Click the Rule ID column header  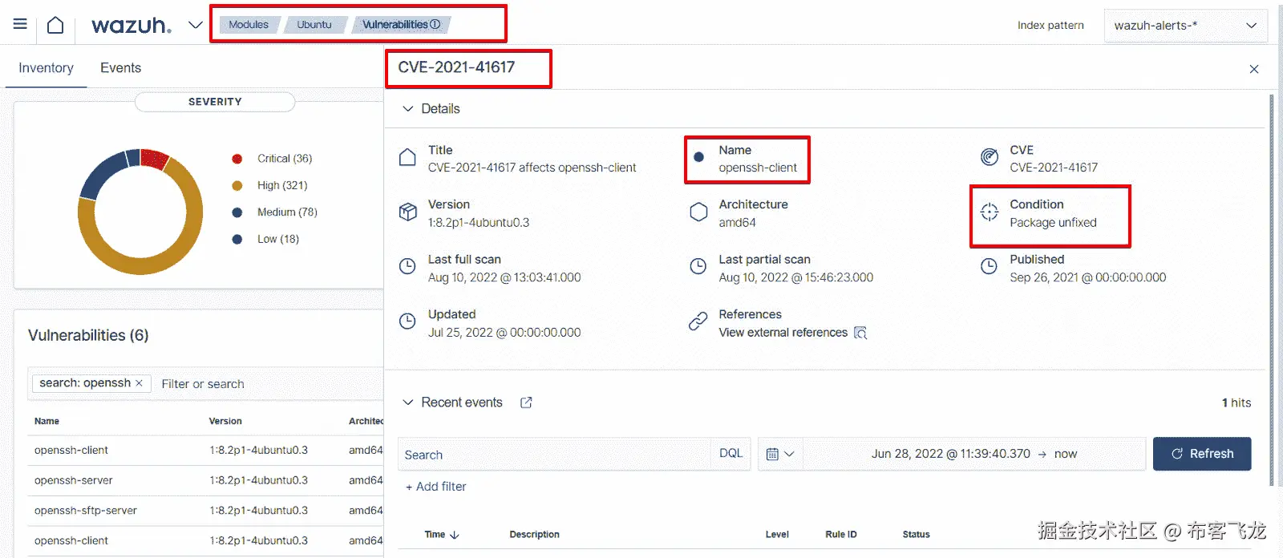point(841,534)
